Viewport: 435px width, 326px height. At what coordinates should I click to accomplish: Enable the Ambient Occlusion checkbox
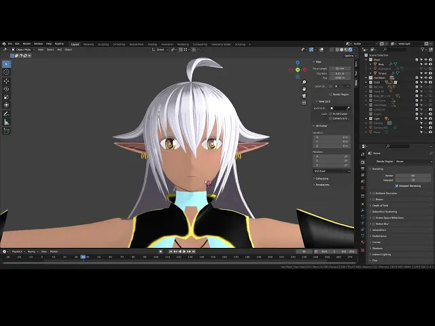pos(374,193)
